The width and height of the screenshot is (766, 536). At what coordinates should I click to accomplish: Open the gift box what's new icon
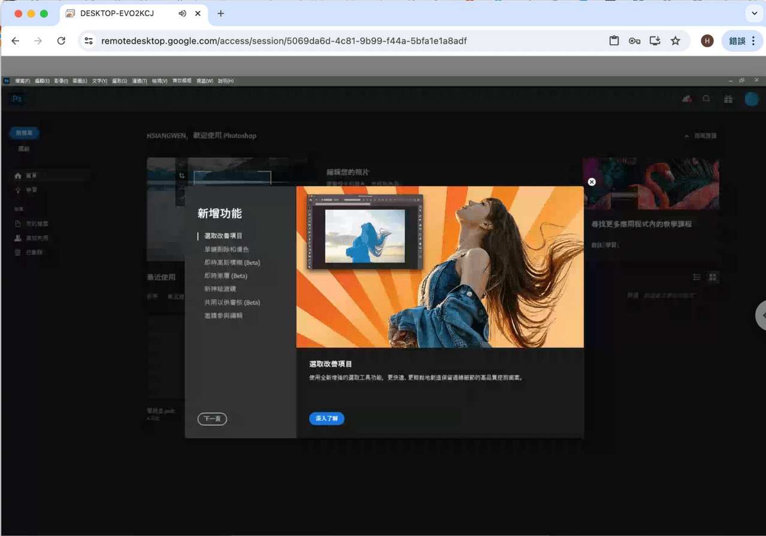(x=728, y=99)
